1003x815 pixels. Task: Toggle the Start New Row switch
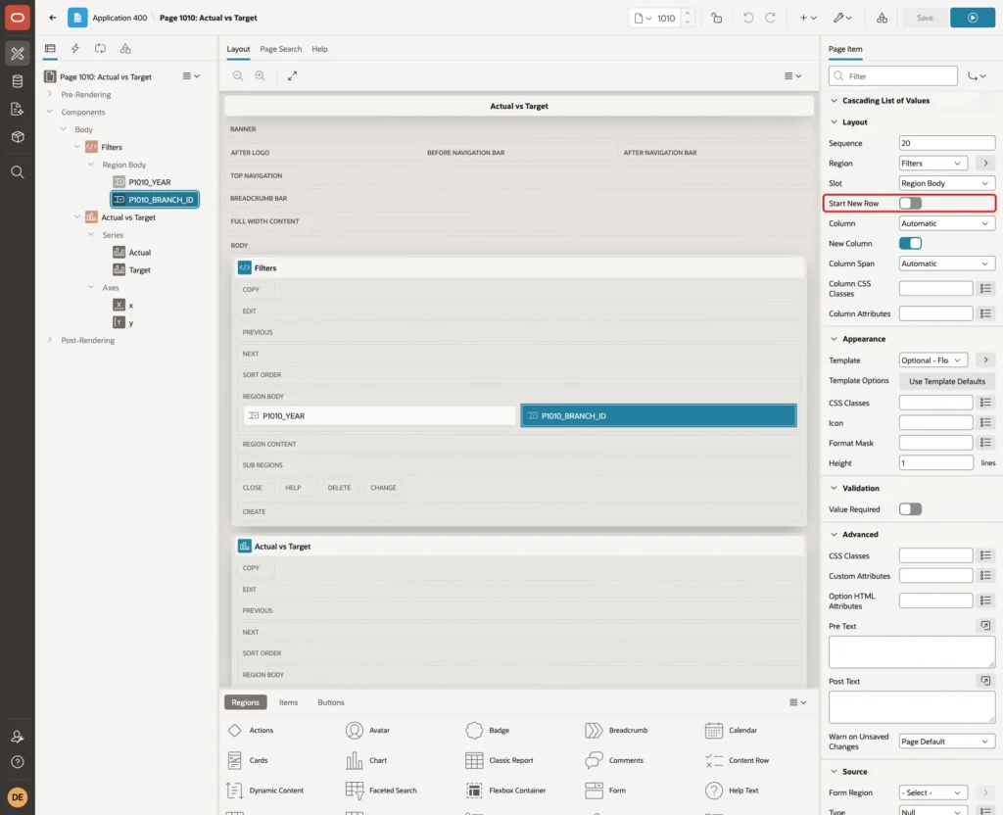click(910, 204)
